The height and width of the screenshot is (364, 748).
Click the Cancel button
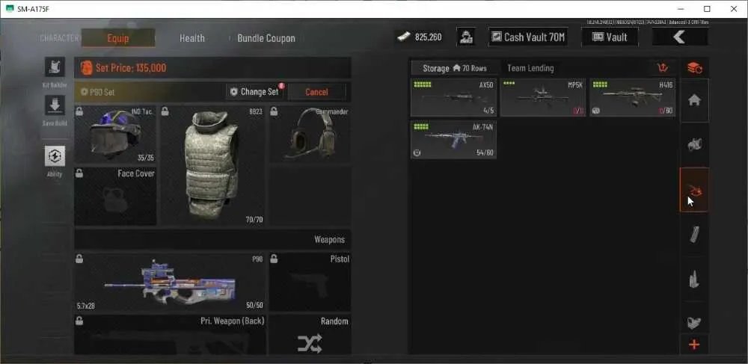[x=316, y=92]
